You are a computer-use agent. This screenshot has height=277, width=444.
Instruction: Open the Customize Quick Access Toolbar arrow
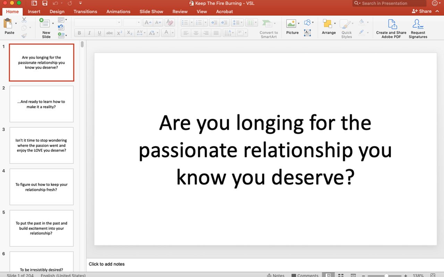[x=80, y=3]
